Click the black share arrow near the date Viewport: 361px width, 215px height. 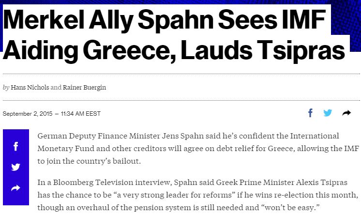[x=346, y=113]
